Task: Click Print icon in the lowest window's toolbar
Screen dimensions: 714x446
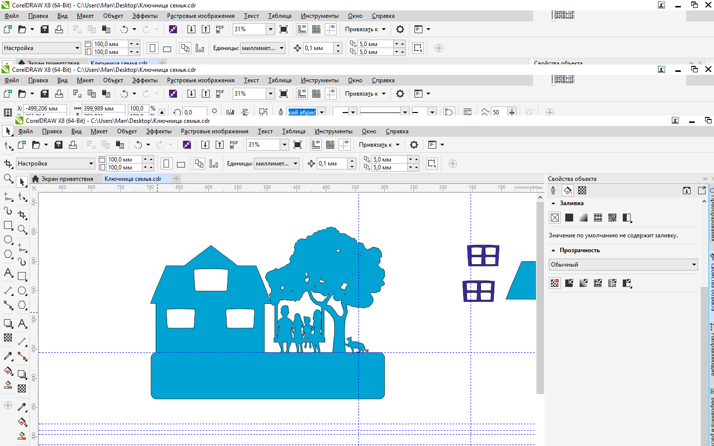Action: pos(73,145)
